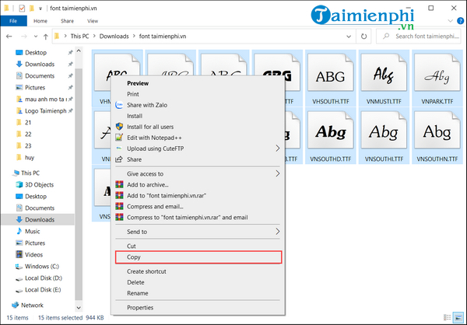
Task: Click Add to archive... option
Action: pos(198,184)
